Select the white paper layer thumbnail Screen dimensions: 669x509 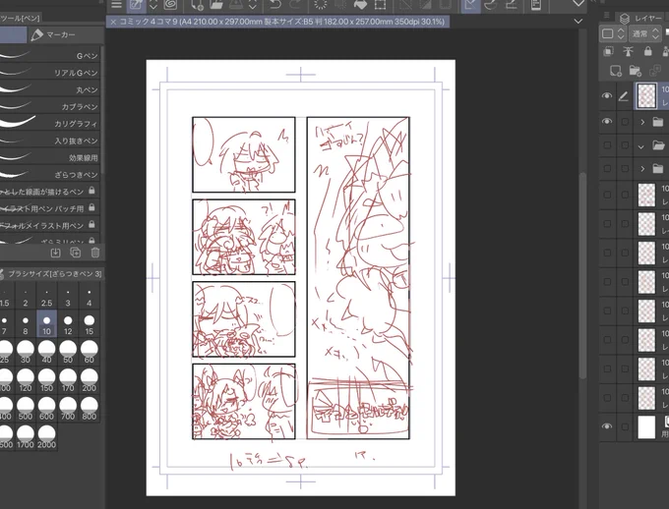tap(646, 426)
